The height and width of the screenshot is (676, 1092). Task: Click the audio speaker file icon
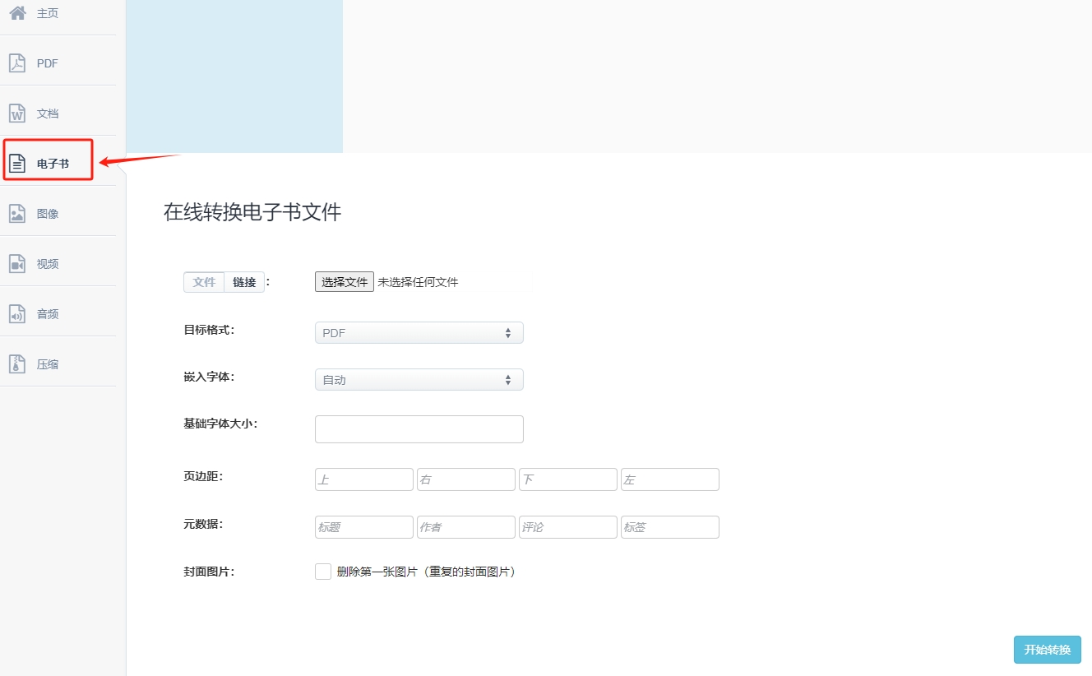(x=17, y=314)
